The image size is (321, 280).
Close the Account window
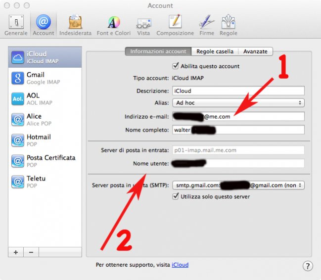(7, 5)
